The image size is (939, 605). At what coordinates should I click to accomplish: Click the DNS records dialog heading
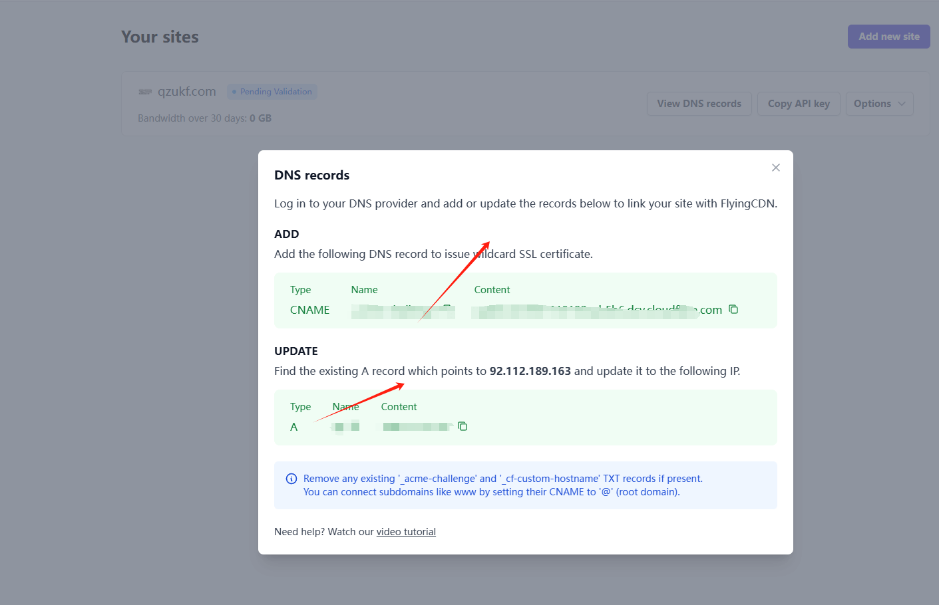(x=311, y=176)
